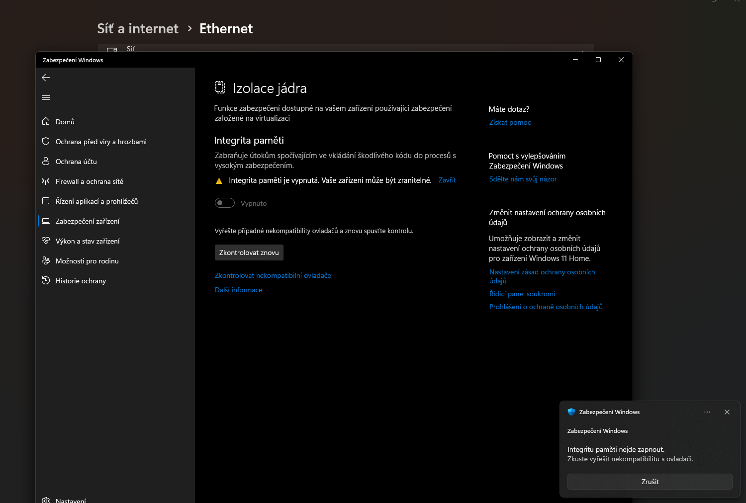Screen dimensions: 746x503
Task: Select Řízení aplikací a prohlížečů
Action: click(x=96, y=201)
